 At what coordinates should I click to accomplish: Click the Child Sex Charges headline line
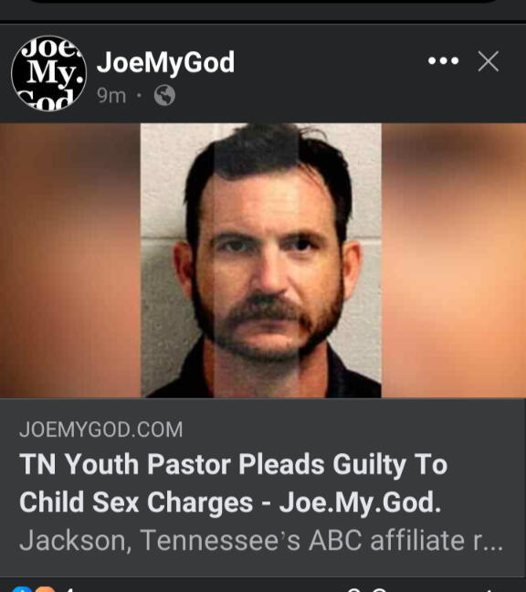[230, 502]
